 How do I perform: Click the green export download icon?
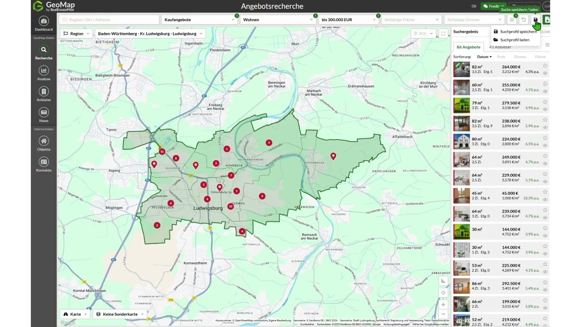547,20
